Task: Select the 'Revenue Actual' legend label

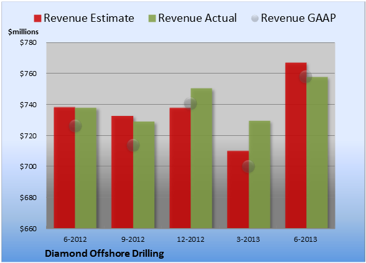Action: (x=197, y=18)
